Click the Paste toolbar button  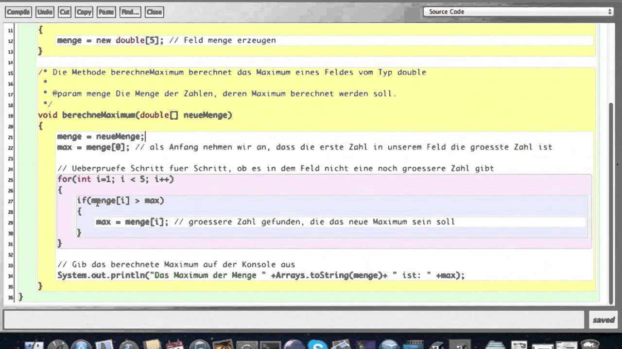106,12
